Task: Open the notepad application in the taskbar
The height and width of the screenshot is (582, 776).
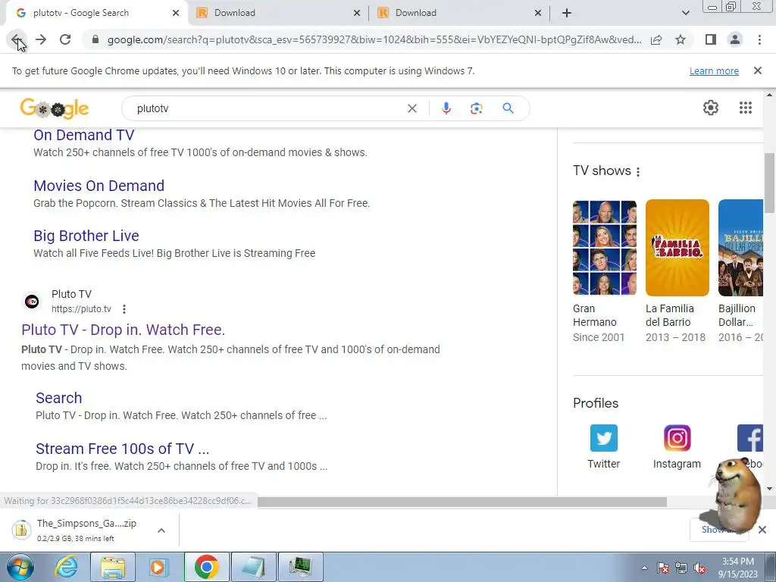Action: click(254, 567)
